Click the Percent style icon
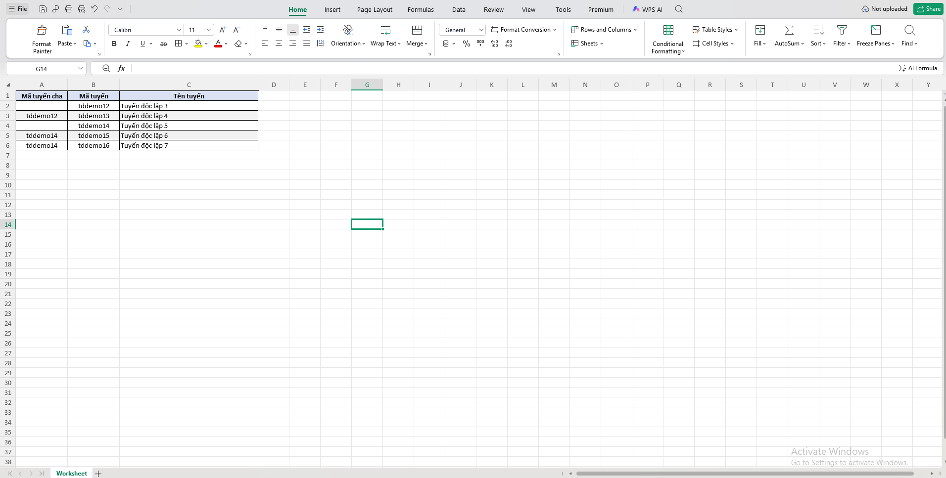Viewport: 946px width, 478px height. click(467, 43)
